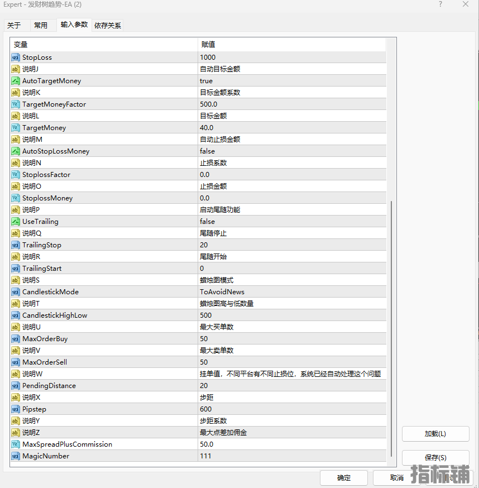
Task: Click the string icon beside 说明Z
Action: click(x=16, y=433)
